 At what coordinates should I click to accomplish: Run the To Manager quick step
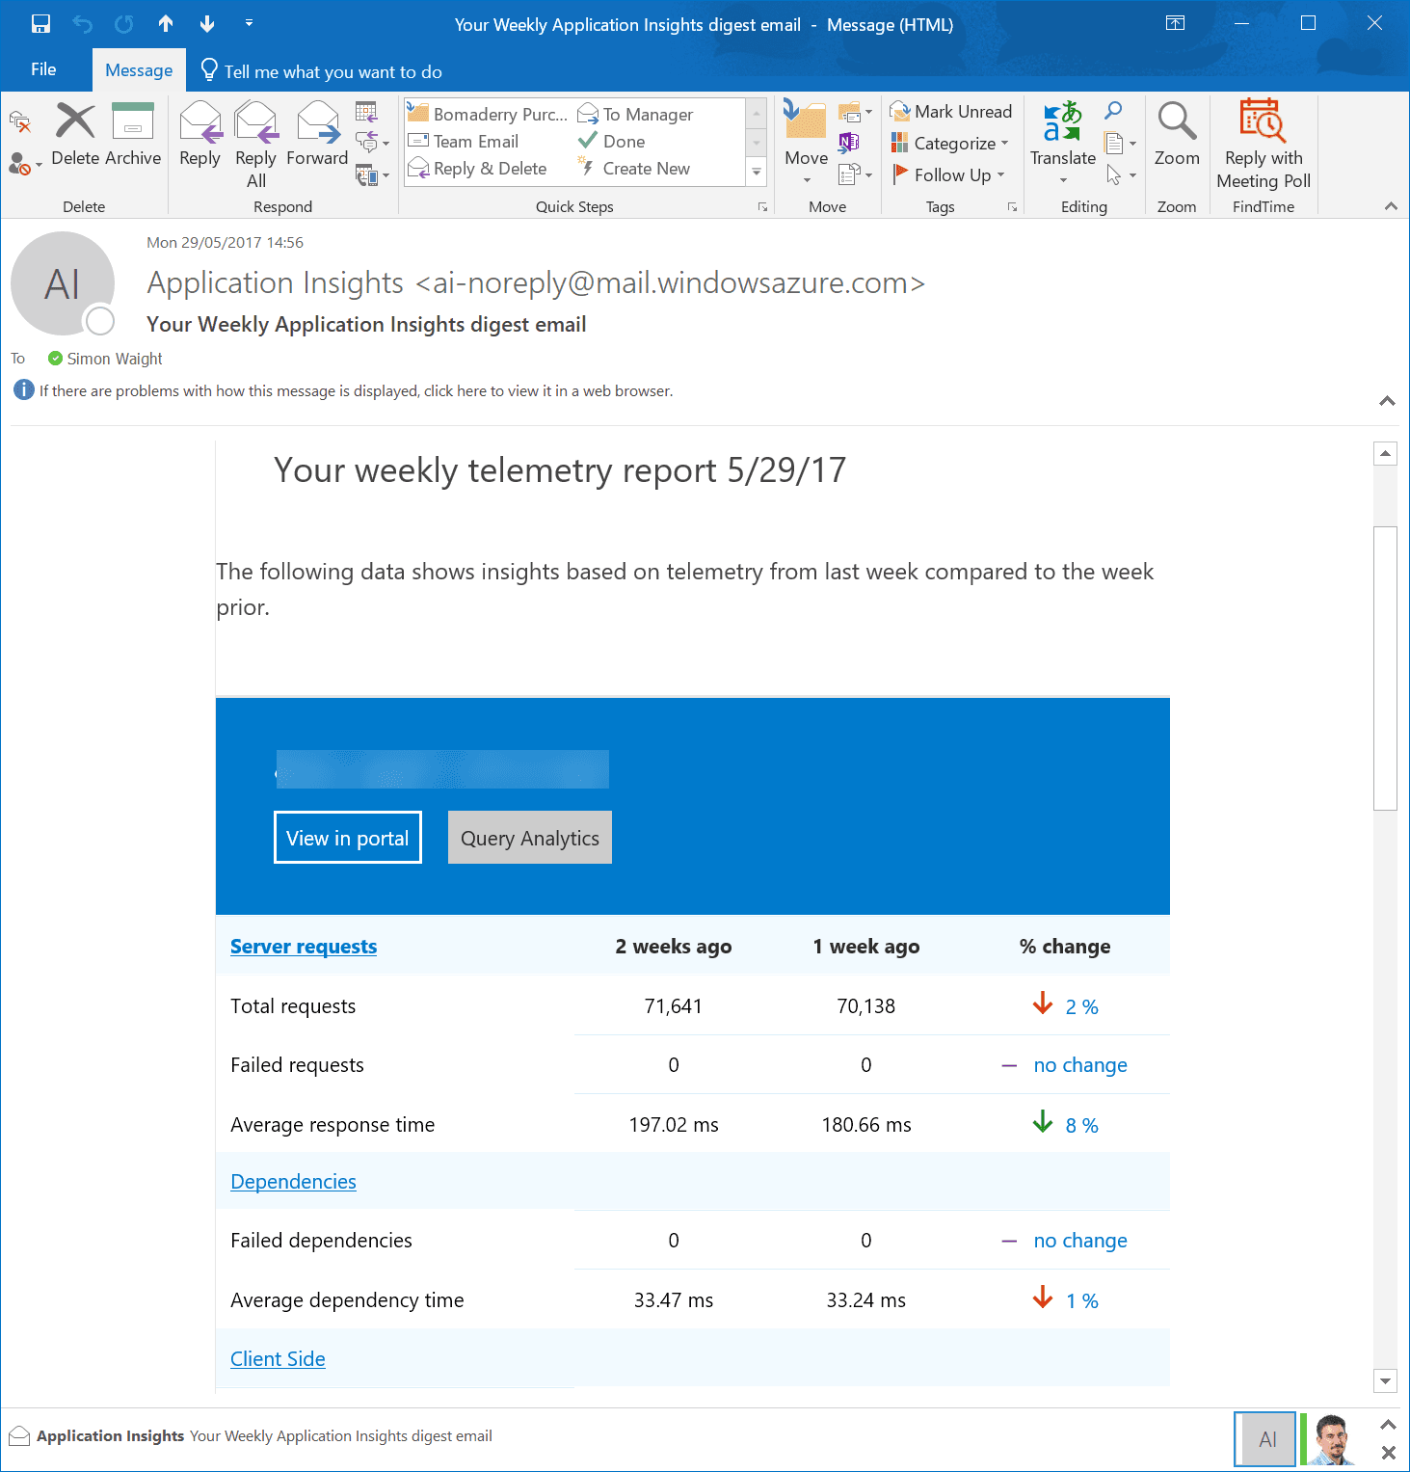click(636, 114)
